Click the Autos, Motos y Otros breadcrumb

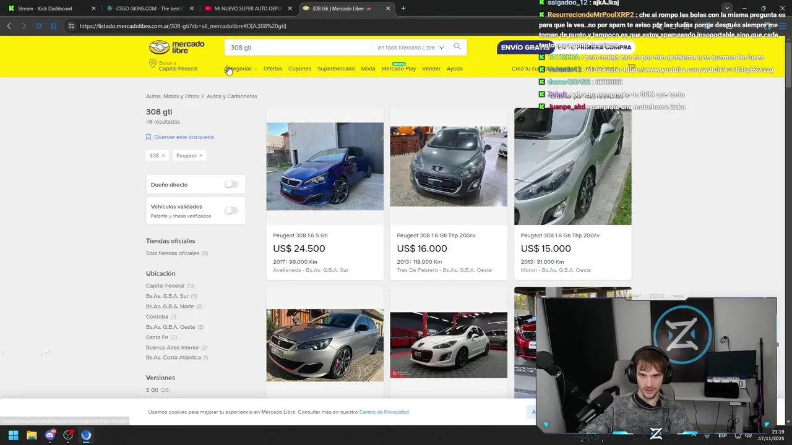point(173,96)
